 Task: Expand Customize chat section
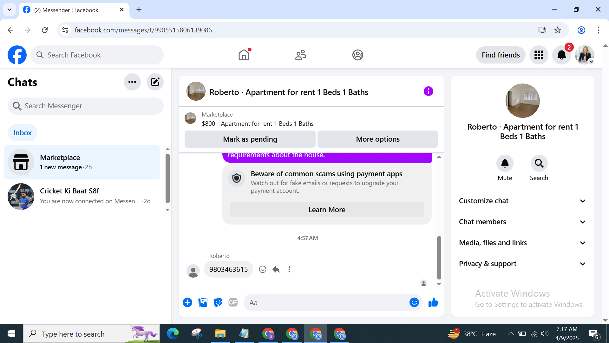click(522, 201)
